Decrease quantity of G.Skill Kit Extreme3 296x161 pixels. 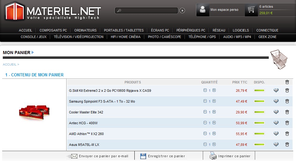click(x=205, y=90)
